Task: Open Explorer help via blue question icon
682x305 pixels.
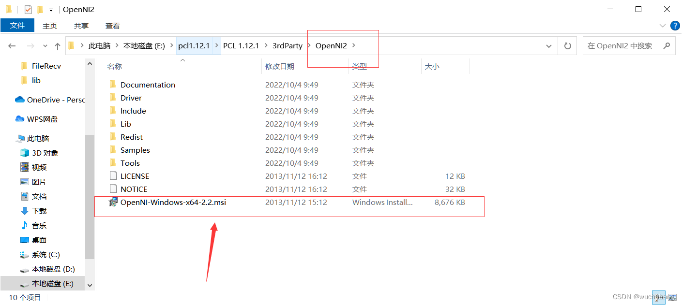Action: point(676,26)
